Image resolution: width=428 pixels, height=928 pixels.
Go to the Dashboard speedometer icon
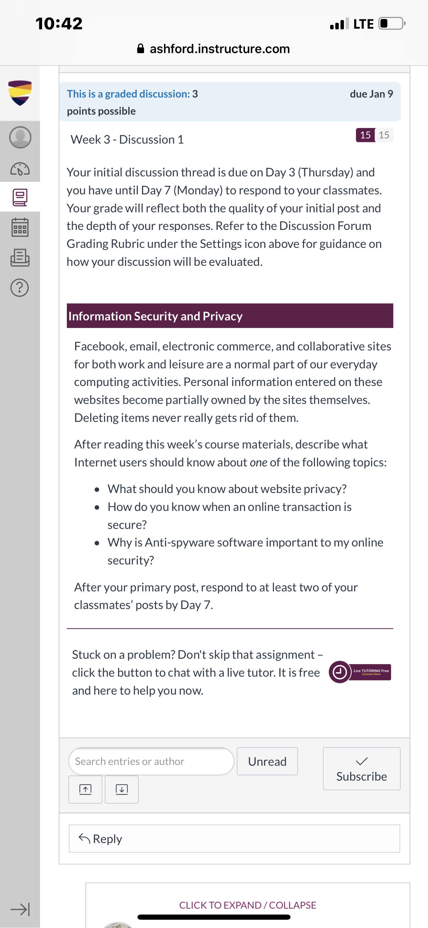pyautogui.click(x=20, y=168)
